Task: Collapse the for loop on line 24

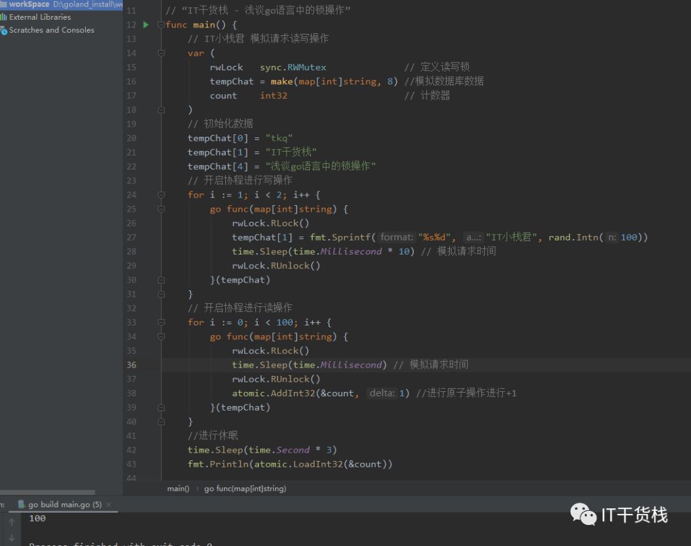Action: (x=161, y=194)
